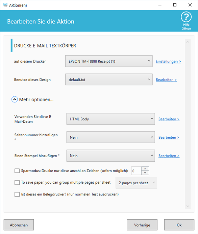Open the Seitennummer hinzufügen dropdown
This screenshot has width=198, height=234.
[x=110, y=137]
